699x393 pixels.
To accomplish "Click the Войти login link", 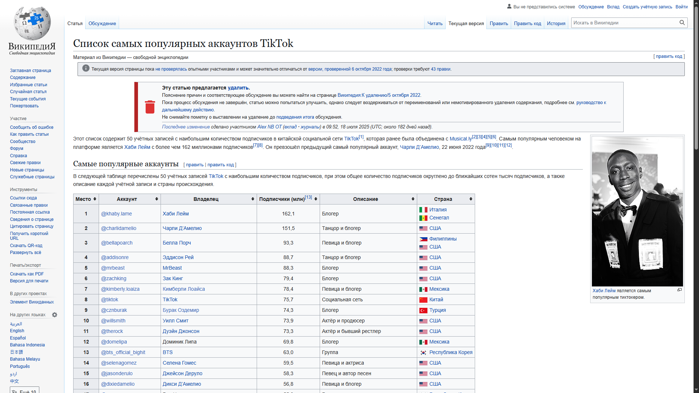I will click(681, 7).
